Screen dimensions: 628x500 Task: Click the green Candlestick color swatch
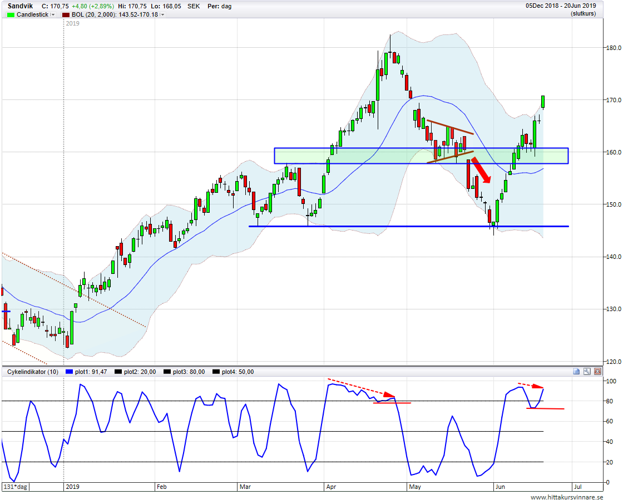(x=11, y=15)
